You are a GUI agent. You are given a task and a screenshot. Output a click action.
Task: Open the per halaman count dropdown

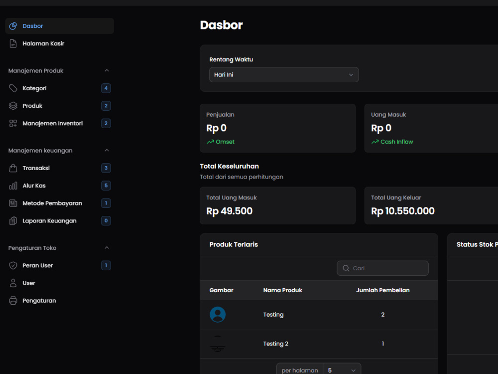click(342, 370)
